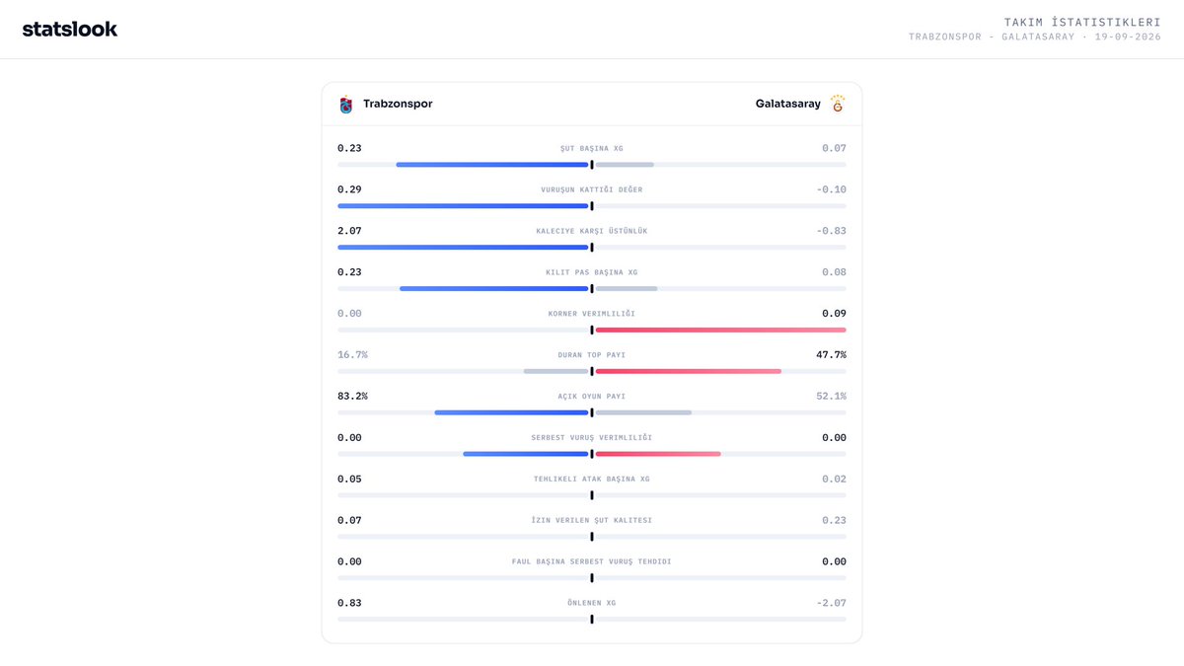This screenshot has height=666, width=1184.
Task: Click Galatasaray's -0.83 value
Action: pos(831,231)
